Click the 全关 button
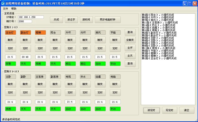 click(x=130, y=56)
